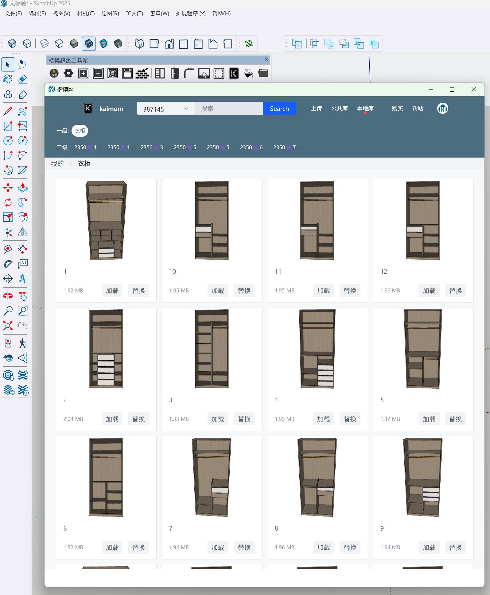Image resolution: width=490 pixels, height=595 pixels.
Task: Switch to the 本地库 tab
Action: pyautogui.click(x=365, y=109)
